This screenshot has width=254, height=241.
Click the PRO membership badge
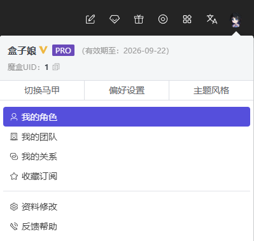(63, 50)
